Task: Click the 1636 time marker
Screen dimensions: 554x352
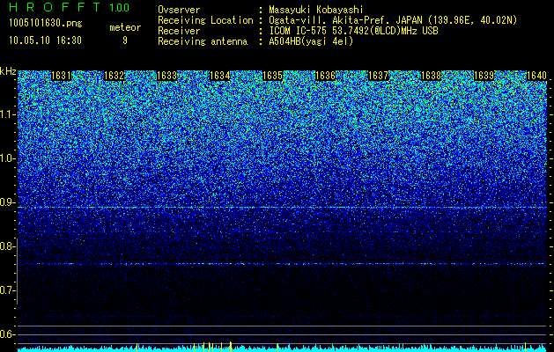Action: 325,76
